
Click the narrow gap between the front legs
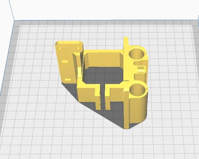click(x=103, y=96)
